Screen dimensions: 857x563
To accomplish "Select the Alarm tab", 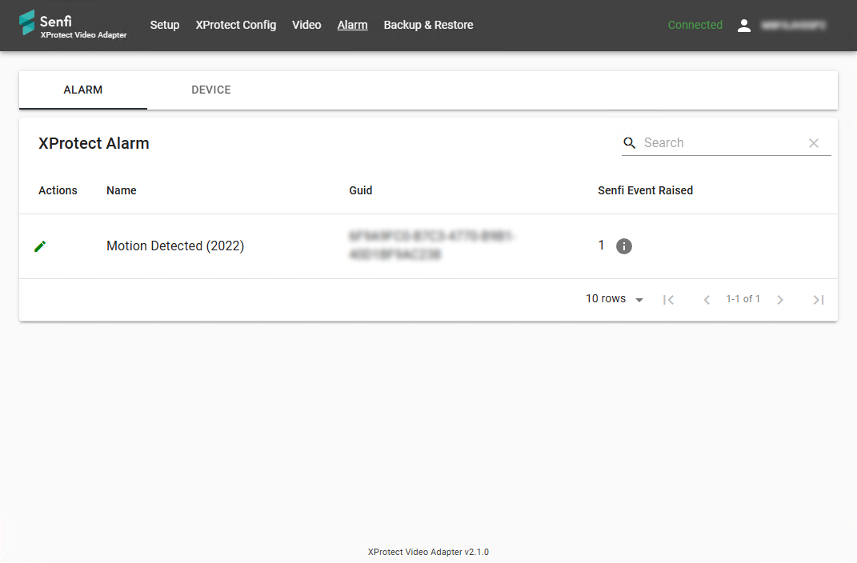I will pyautogui.click(x=83, y=90).
